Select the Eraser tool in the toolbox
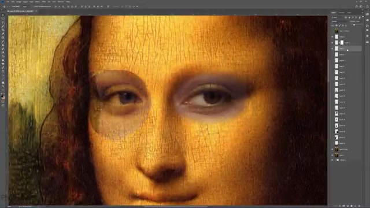 click(x=3, y=53)
